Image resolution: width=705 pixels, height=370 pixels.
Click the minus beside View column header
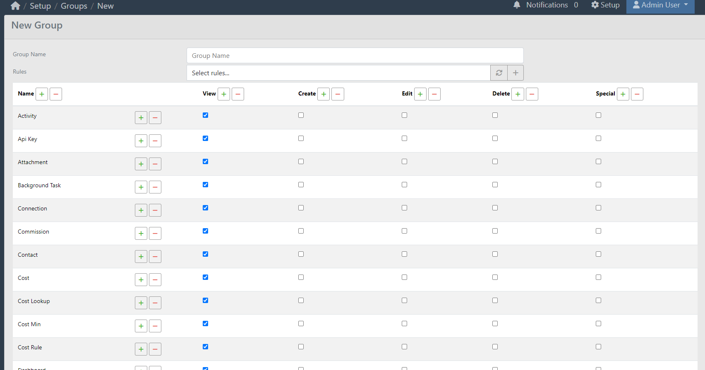click(238, 94)
